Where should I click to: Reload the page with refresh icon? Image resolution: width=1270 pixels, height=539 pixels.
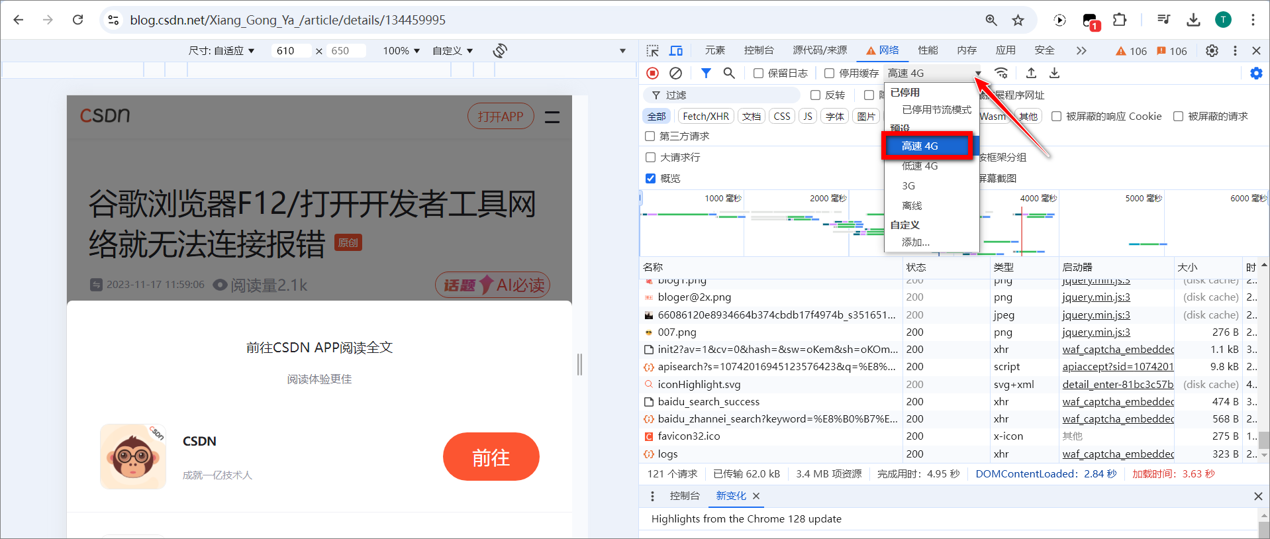[77, 20]
